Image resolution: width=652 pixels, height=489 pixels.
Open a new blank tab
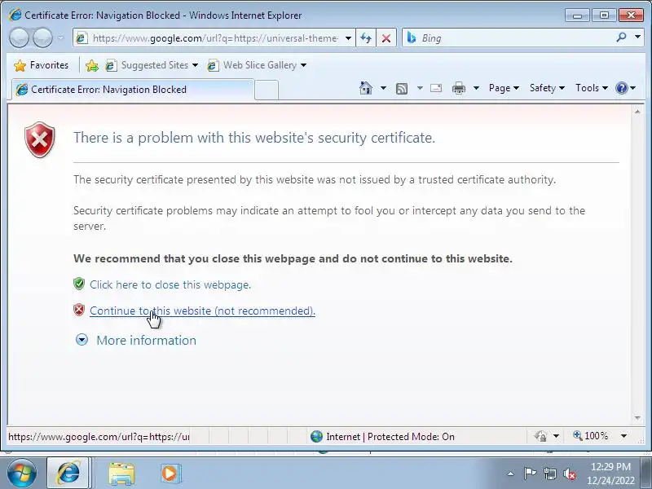pyautogui.click(x=267, y=90)
